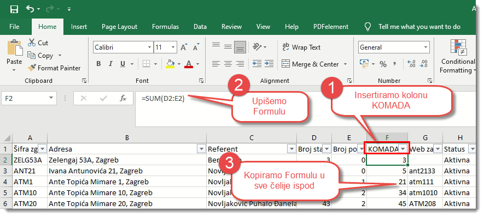This screenshot has height=217, width=484.
Task: Click Merge & Center button
Action: (x=310, y=64)
